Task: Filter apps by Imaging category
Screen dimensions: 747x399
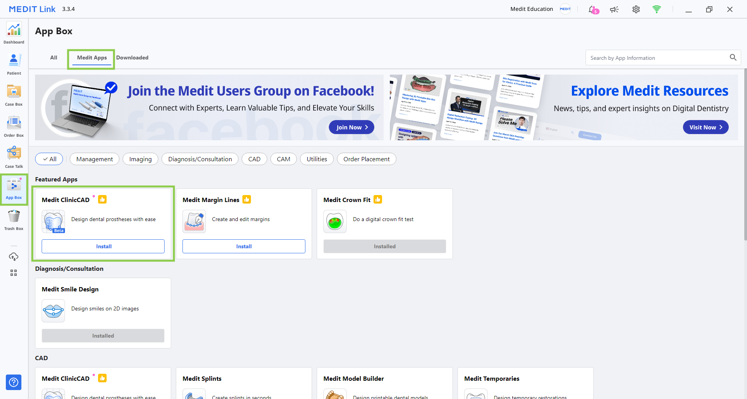Action: [x=140, y=159]
